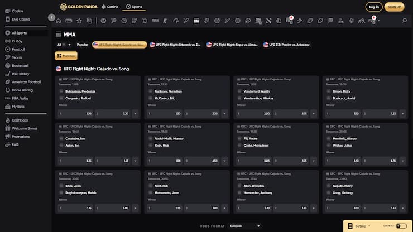413x232 pixels.
Task: Toggle the Quick Bet switch
Action: 401,226
